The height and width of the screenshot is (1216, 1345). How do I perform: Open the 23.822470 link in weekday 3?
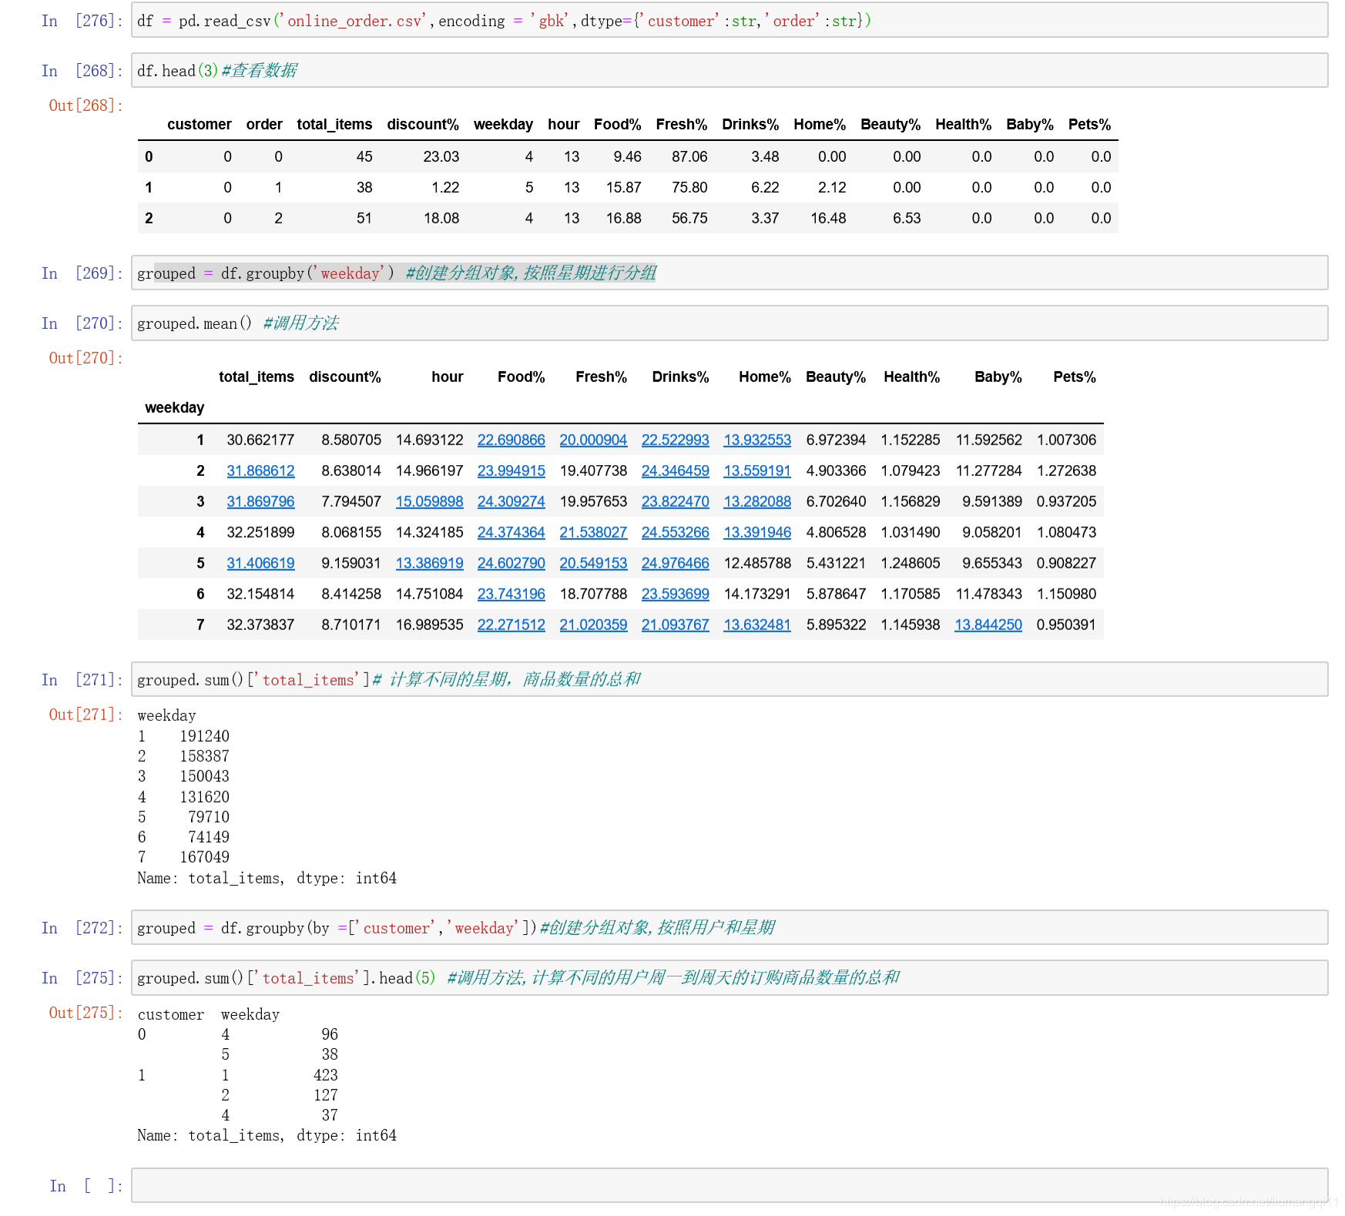pyautogui.click(x=675, y=501)
